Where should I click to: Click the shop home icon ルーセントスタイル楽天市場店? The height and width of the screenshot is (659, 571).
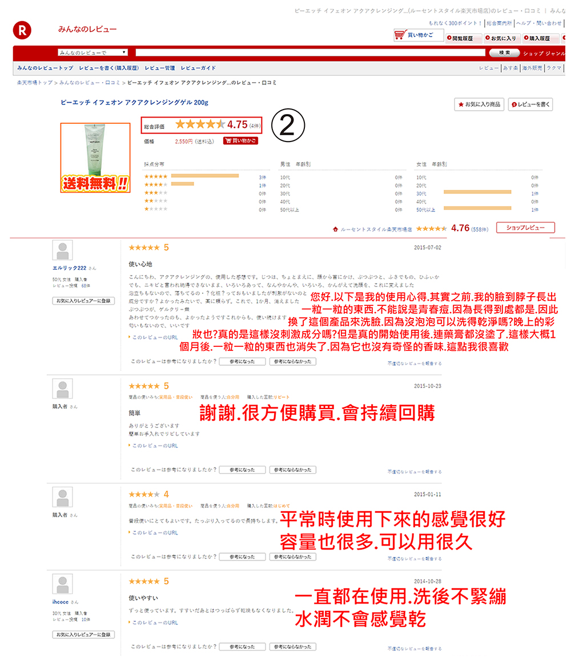336,229
